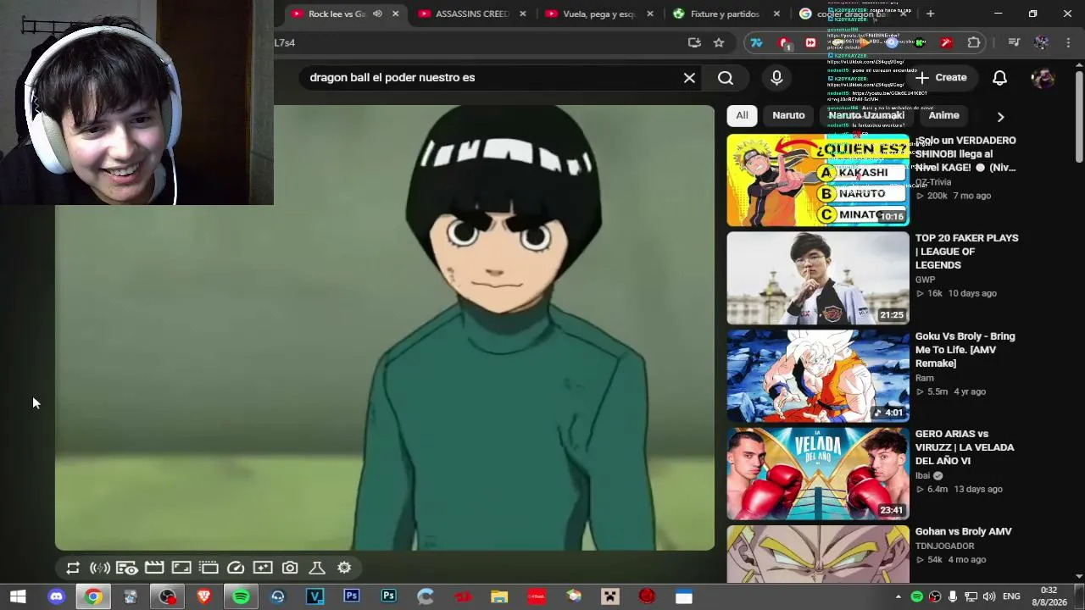This screenshot has width=1085, height=610.
Task: Clear the YouTube search box text
Action: coord(689,78)
